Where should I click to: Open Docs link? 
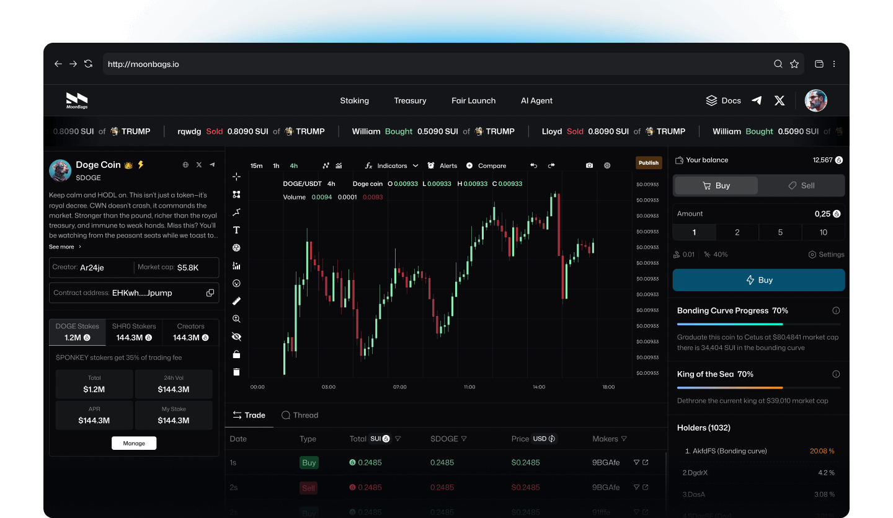723,100
